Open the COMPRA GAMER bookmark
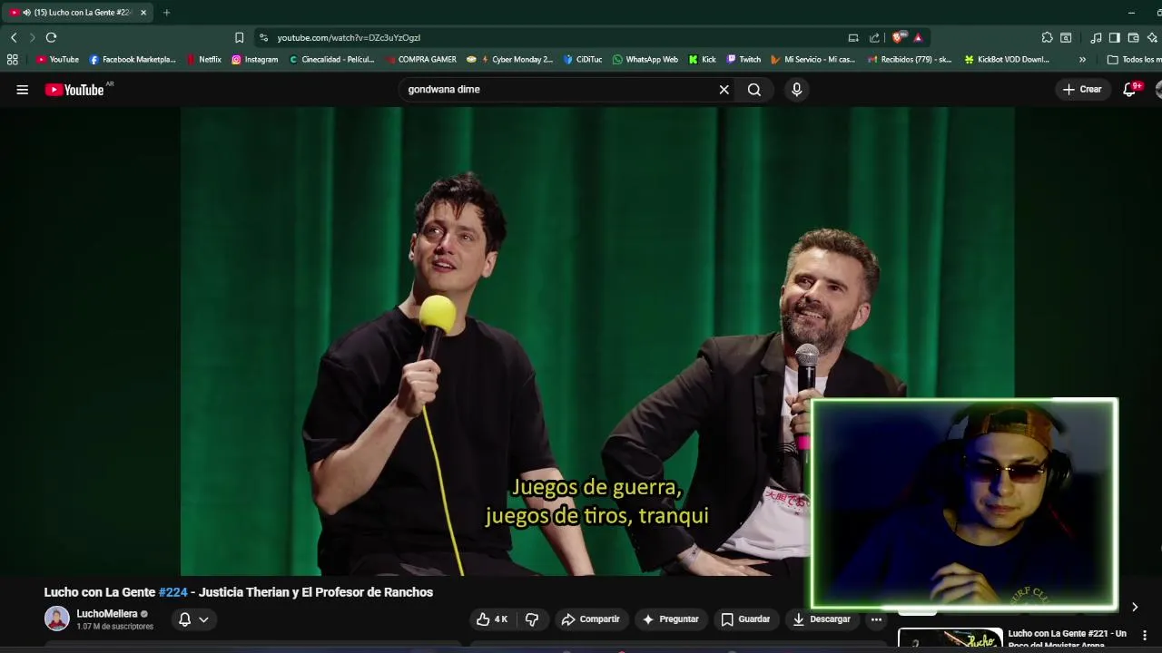This screenshot has height=653, width=1162. [x=420, y=59]
